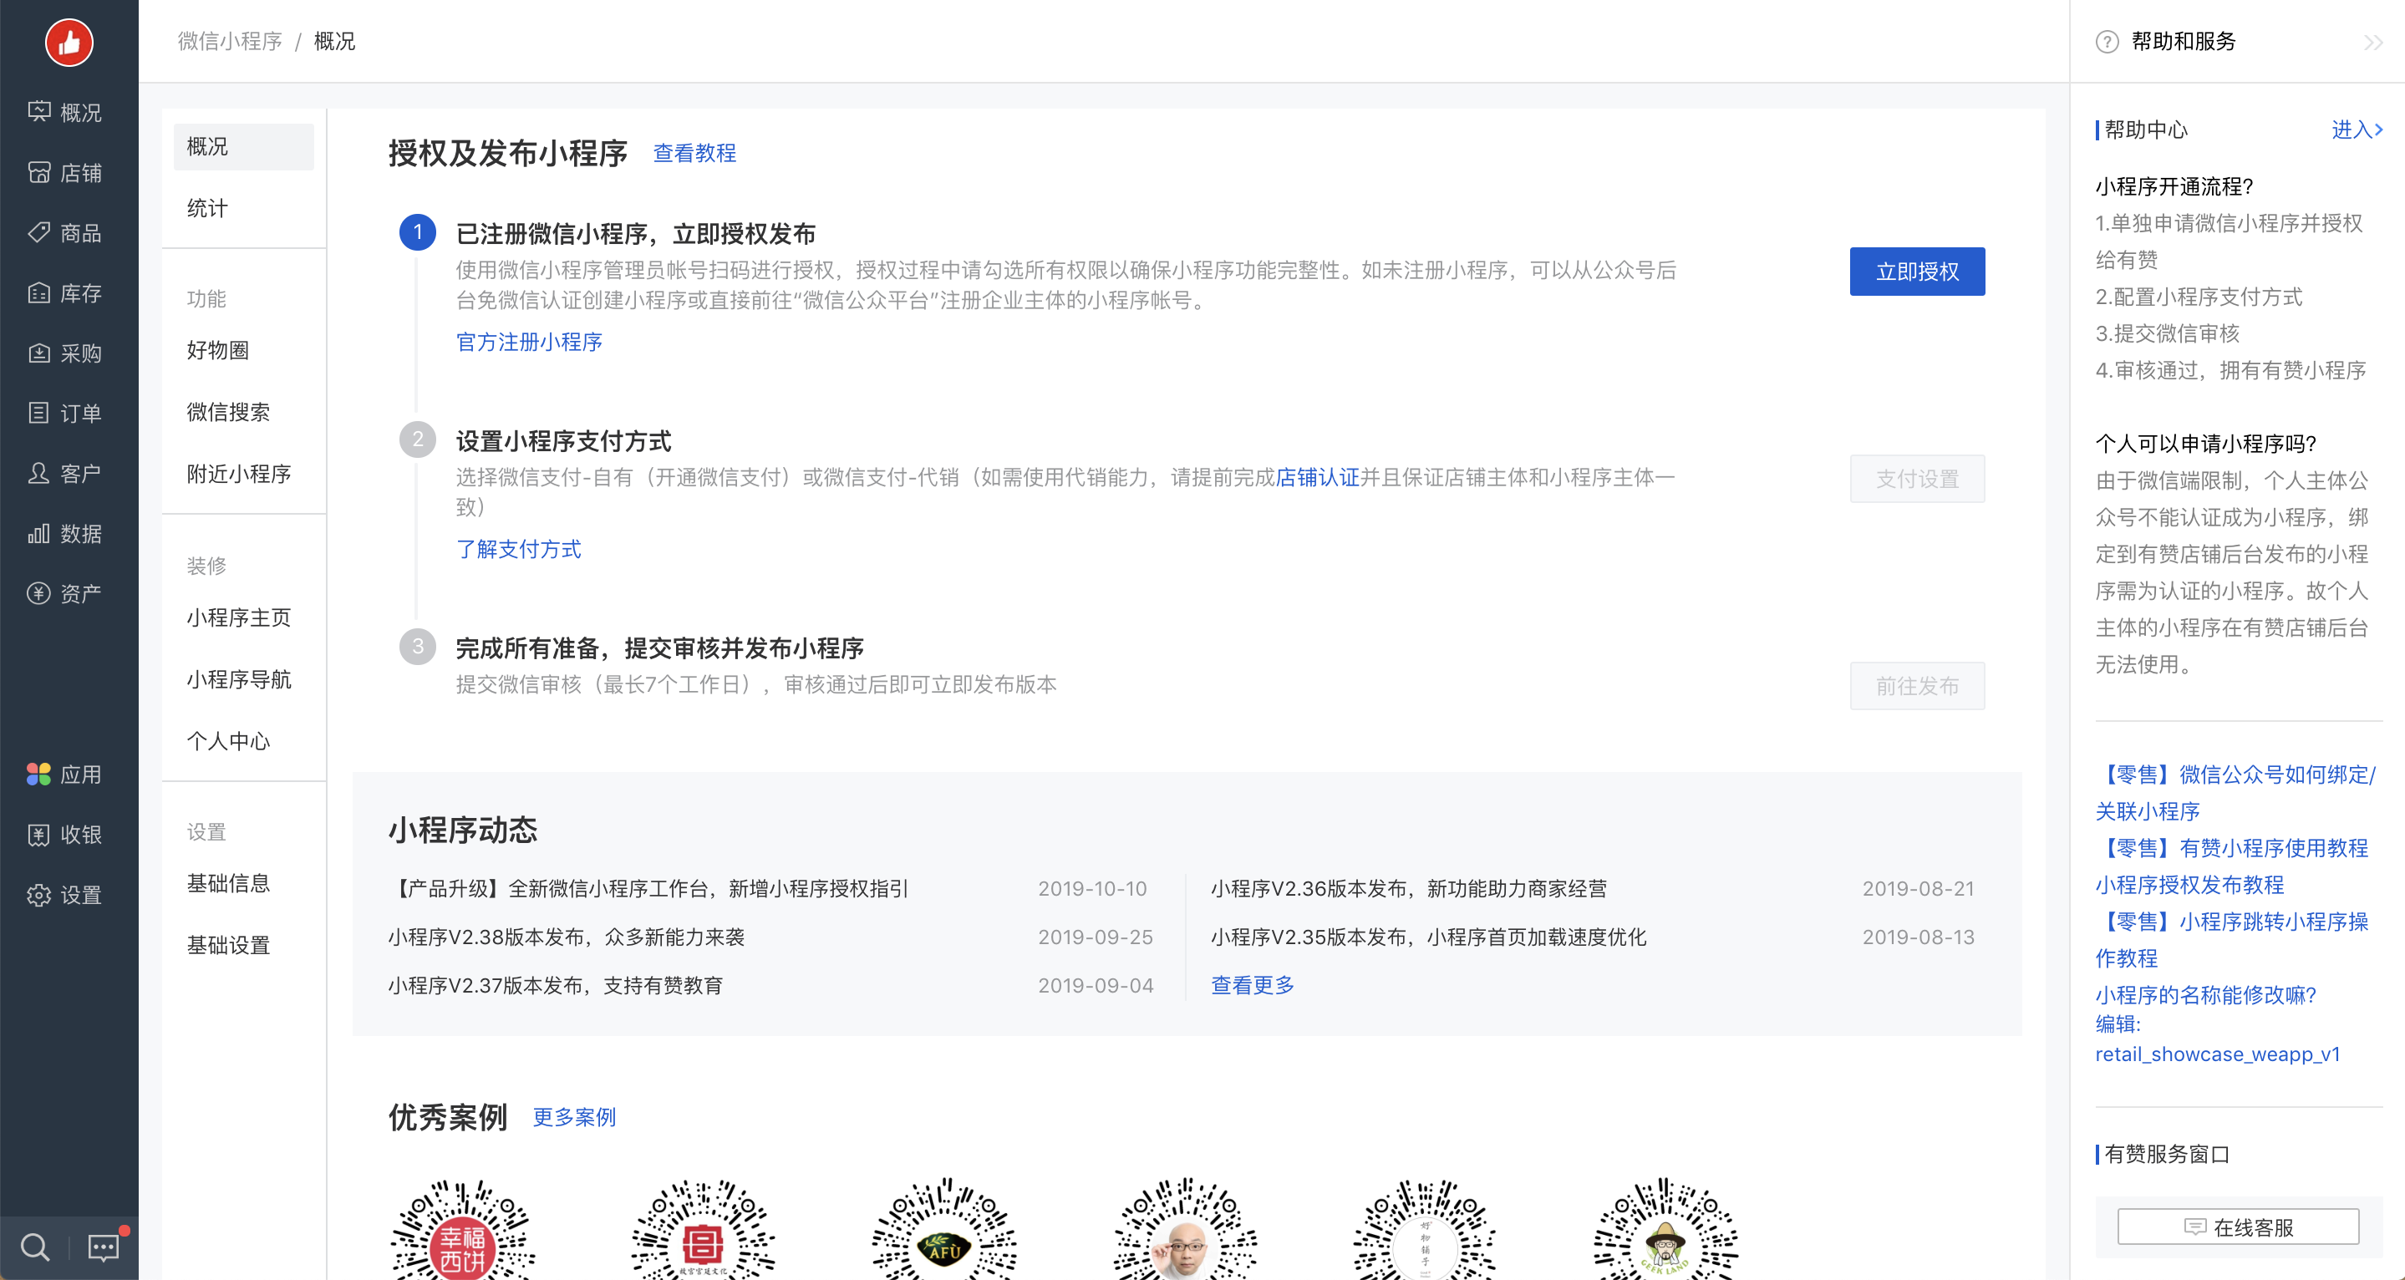Select 概况 in the secondary menu

[x=244, y=146]
